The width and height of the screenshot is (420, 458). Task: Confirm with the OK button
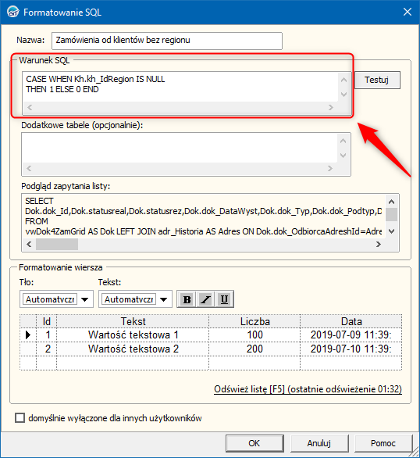pyautogui.click(x=254, y=443)
